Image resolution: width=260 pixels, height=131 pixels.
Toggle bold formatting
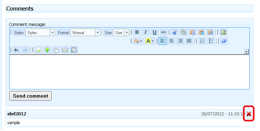(x=137, y=32)
